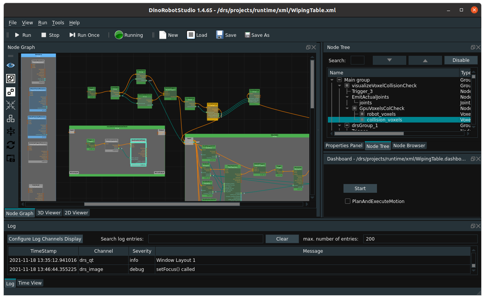Click the screenshot camera icon in sidebar

(11, 158)
